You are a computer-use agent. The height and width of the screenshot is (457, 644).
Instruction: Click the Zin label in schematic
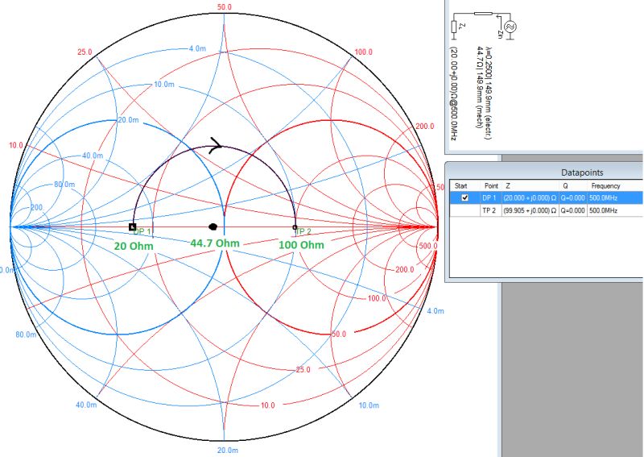[x=500, y=34]
